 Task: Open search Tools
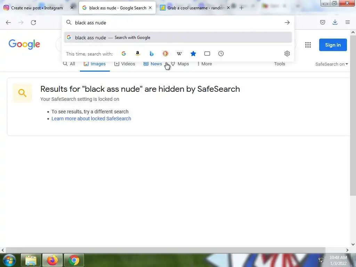click(280, 64)
